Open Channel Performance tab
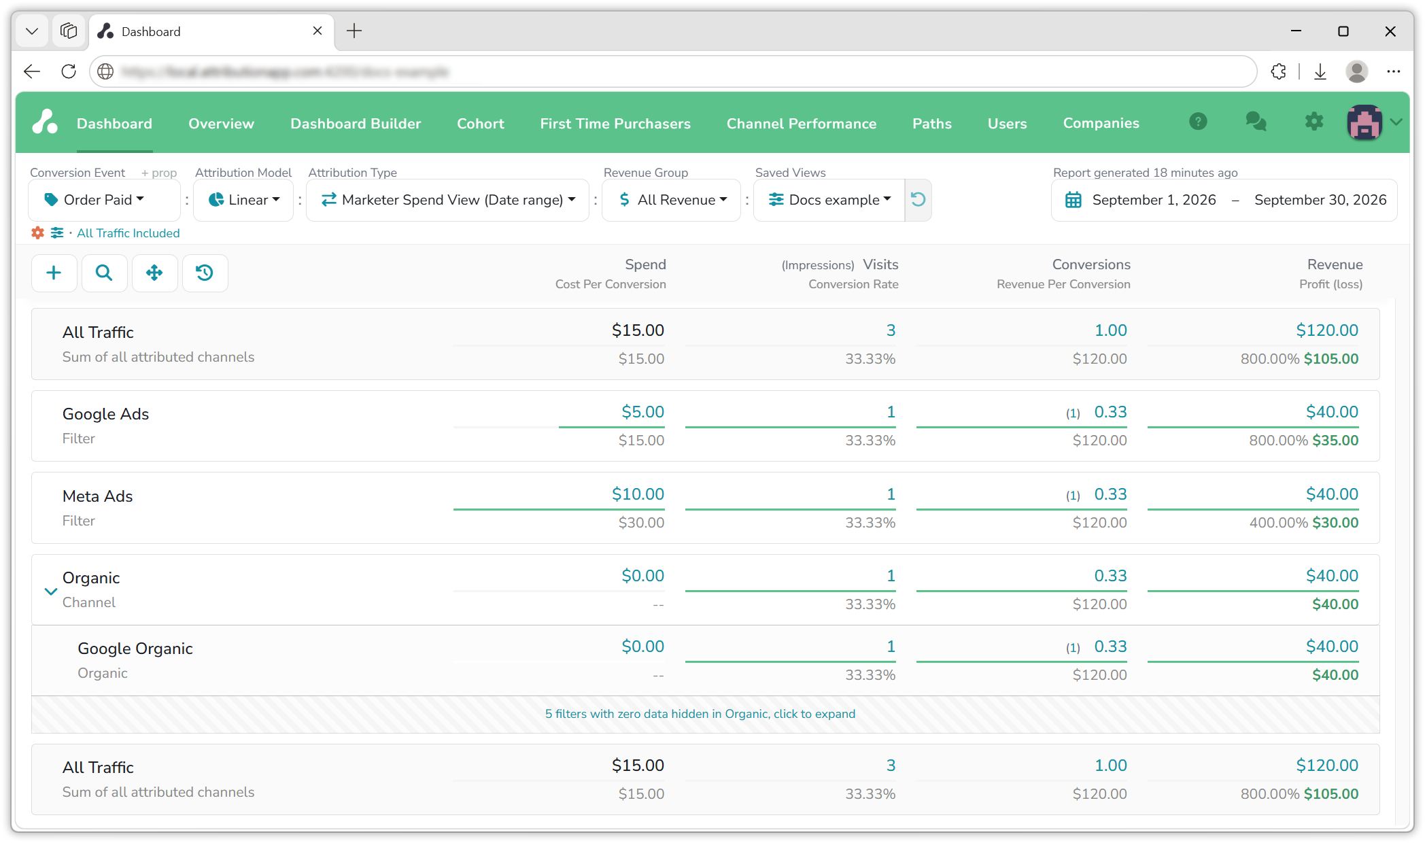Image resolution: width=1425 pixels, height=843 pixels. (802, 124)
